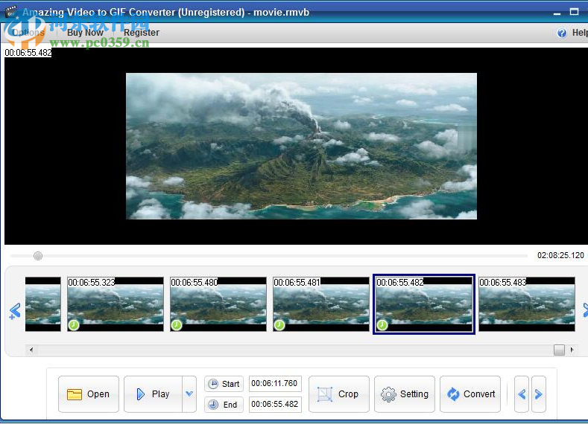Open the Setting dialog
Image resolution: width=588 pixels, height=424 pixels.
tap(405, 394)
